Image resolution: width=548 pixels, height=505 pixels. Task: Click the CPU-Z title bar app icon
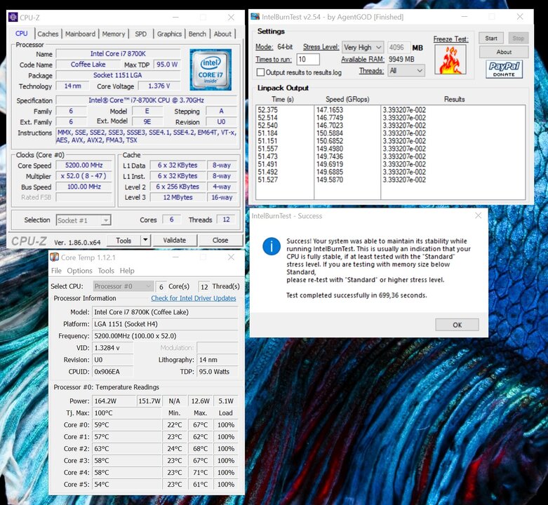13,17
